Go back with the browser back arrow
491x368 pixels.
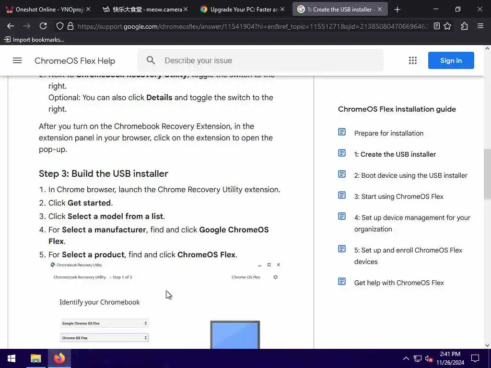[11, 26]
